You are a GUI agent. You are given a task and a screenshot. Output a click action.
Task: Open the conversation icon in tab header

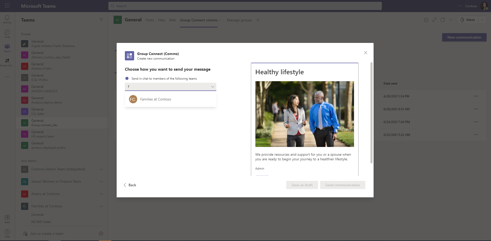tap(426, 20)
